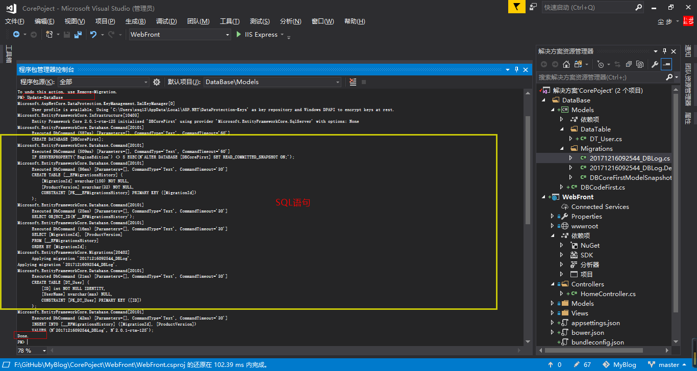Open the Solution Explorer window options dropdown arrow
This screenshot has height=371, width=697.
(x=657, y=51)
